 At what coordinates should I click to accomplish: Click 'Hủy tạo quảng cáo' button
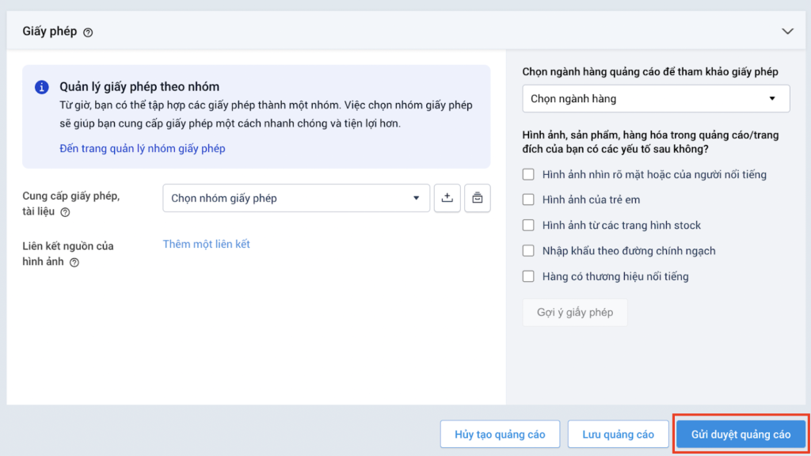pos(500,435)
